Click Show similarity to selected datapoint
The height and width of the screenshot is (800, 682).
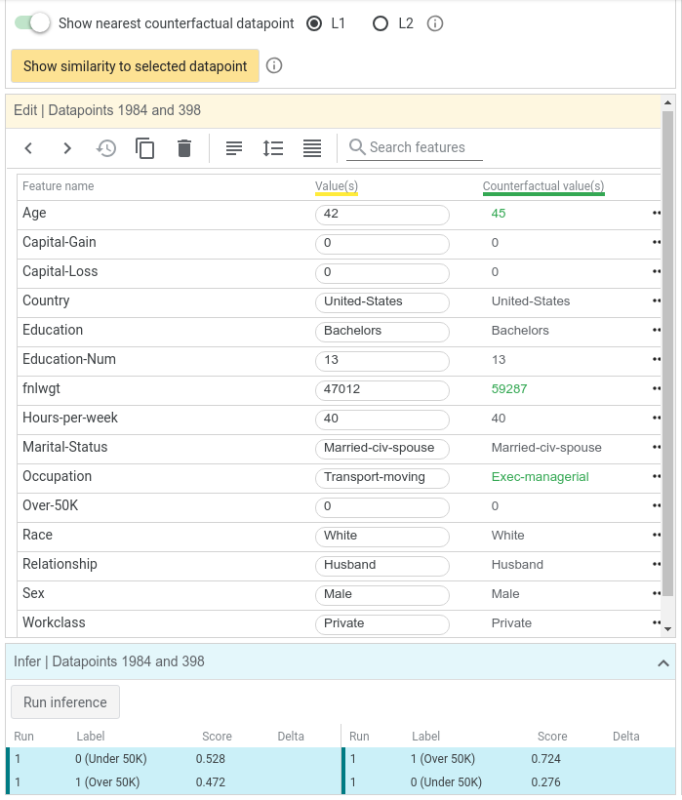pyautogui.click(x=136, y=65)
